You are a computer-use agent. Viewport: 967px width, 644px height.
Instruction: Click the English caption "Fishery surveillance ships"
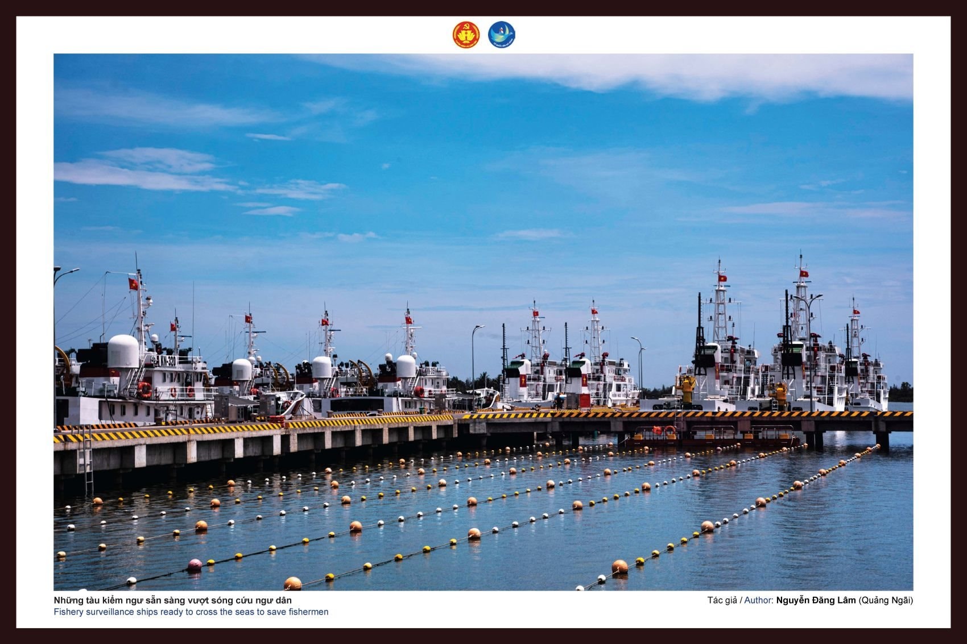191,612
